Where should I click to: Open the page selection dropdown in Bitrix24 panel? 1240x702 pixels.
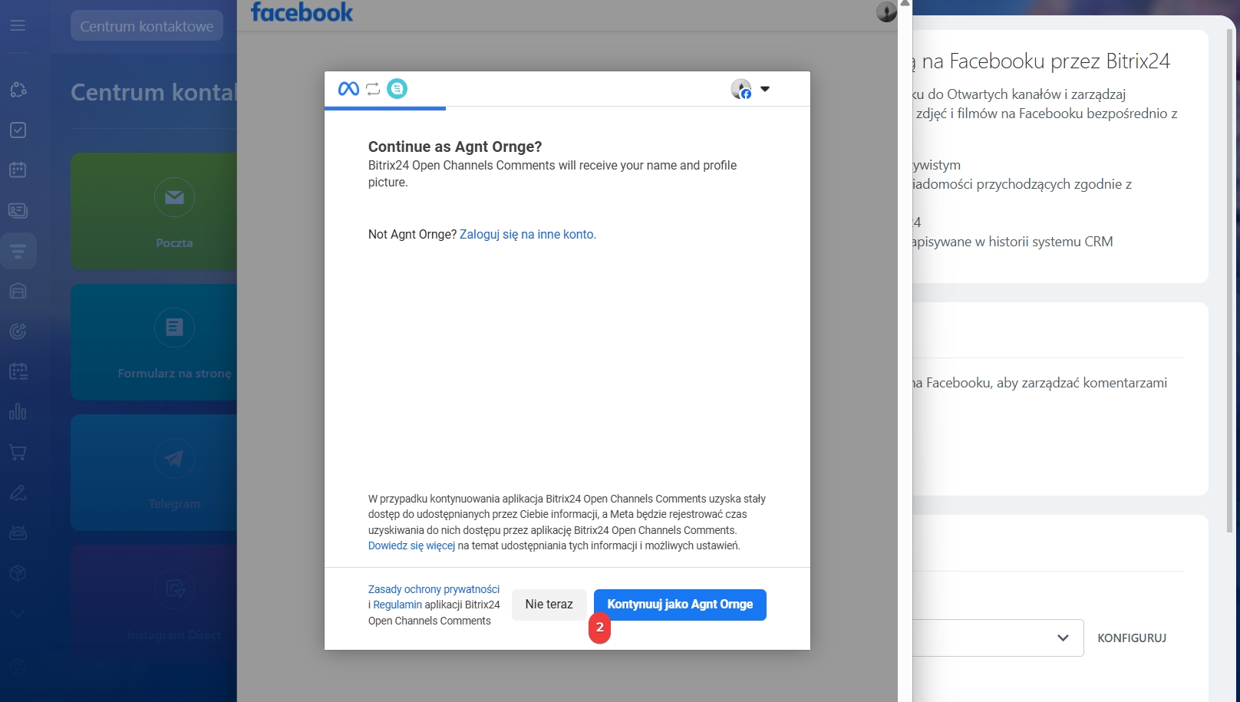click(x=998, y=638)
